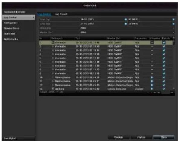Show details of log row 4
Screen dimensions: 178x141
point(164,54)
